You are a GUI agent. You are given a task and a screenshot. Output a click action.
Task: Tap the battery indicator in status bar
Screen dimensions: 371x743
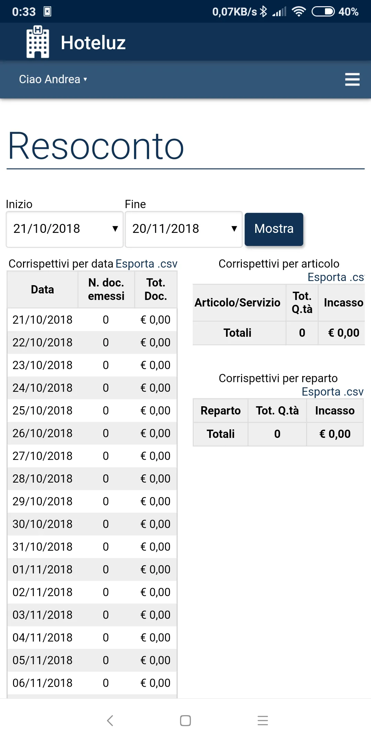click(323, 12)
